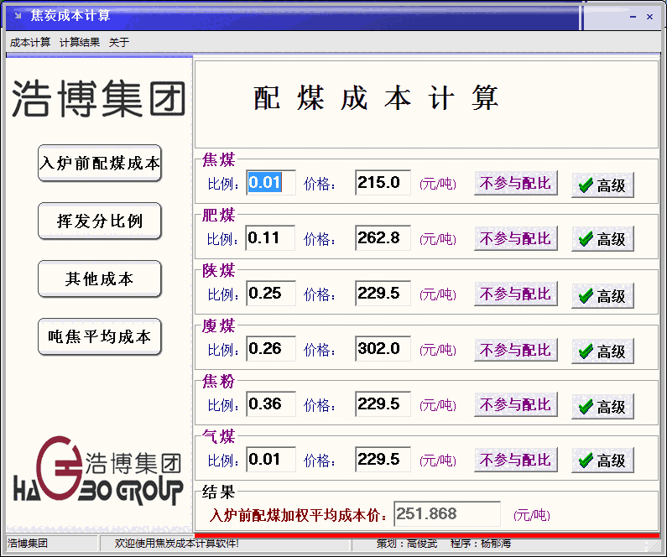
Task: Toggle 不参与配比 for 焦煤
Action: (516, 183)
